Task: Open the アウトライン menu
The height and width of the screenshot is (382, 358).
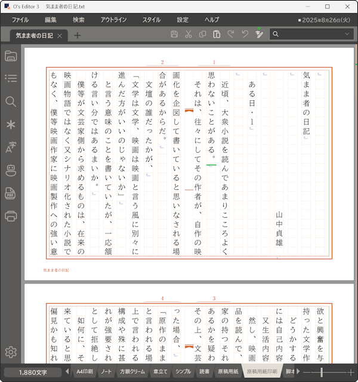Action: 113,20
